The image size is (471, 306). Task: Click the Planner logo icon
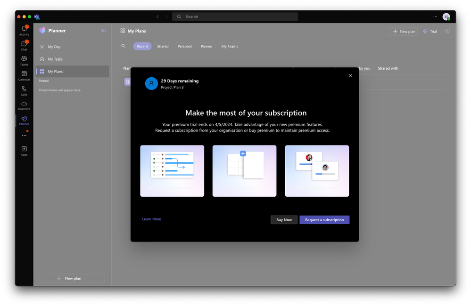coord(42,30)
